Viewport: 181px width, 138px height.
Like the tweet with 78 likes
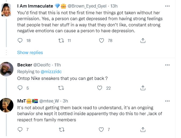point(102,41)
